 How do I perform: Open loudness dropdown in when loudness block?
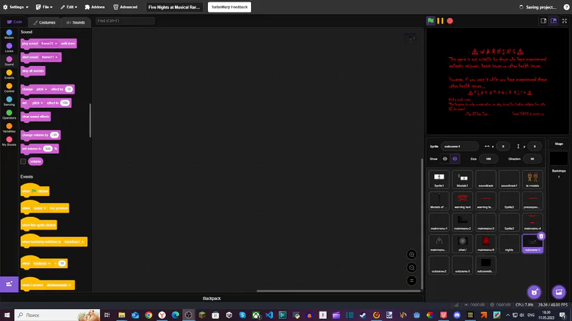[42, 263]
